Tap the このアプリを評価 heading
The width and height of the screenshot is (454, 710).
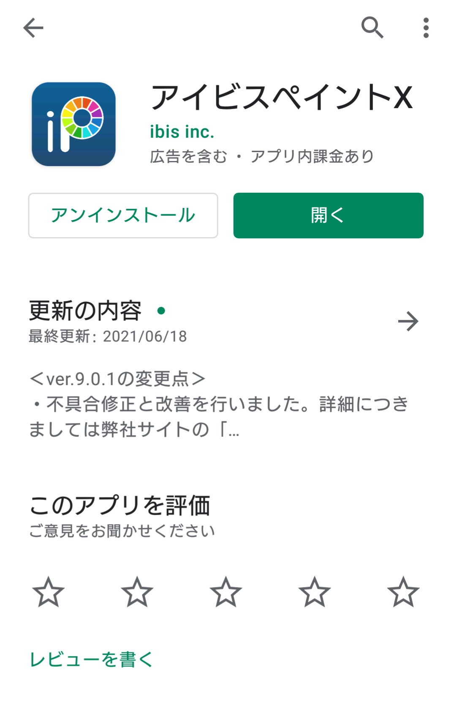tap(120, 505)
